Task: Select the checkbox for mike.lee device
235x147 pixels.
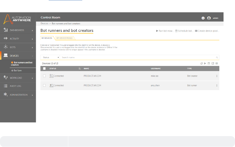Action: click(44, 76)
